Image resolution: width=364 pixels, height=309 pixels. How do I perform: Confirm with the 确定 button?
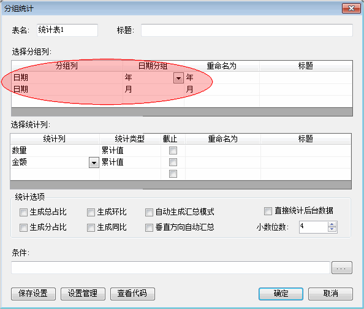point(281,294)
